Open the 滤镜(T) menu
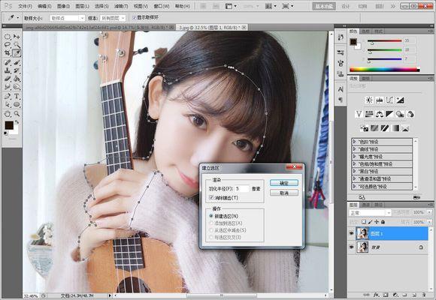This screenshot has height=300, width=436. point(121,6)
